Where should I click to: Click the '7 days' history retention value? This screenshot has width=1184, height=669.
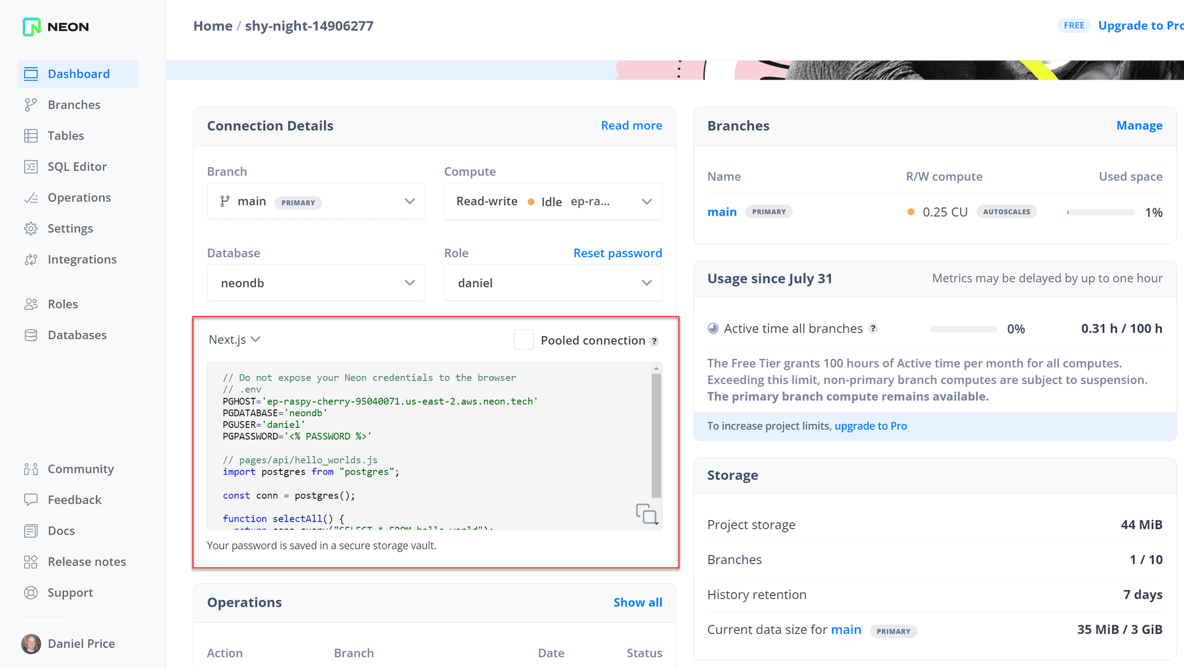pos(1142,595)
